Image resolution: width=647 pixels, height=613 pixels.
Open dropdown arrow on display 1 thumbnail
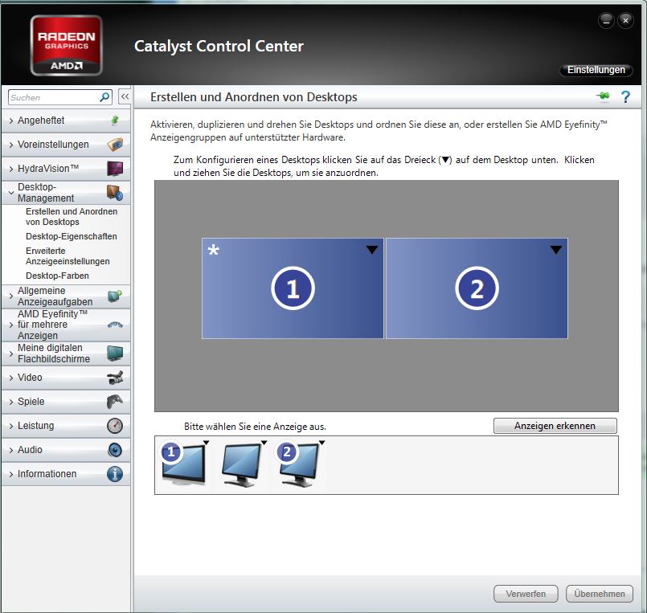click(x=207, y=443)
